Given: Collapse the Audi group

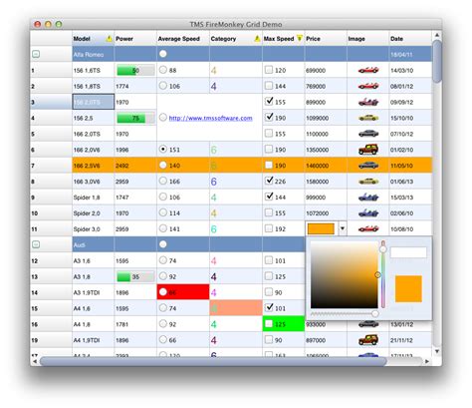Looking at the screenshot, I should point(36,244).
